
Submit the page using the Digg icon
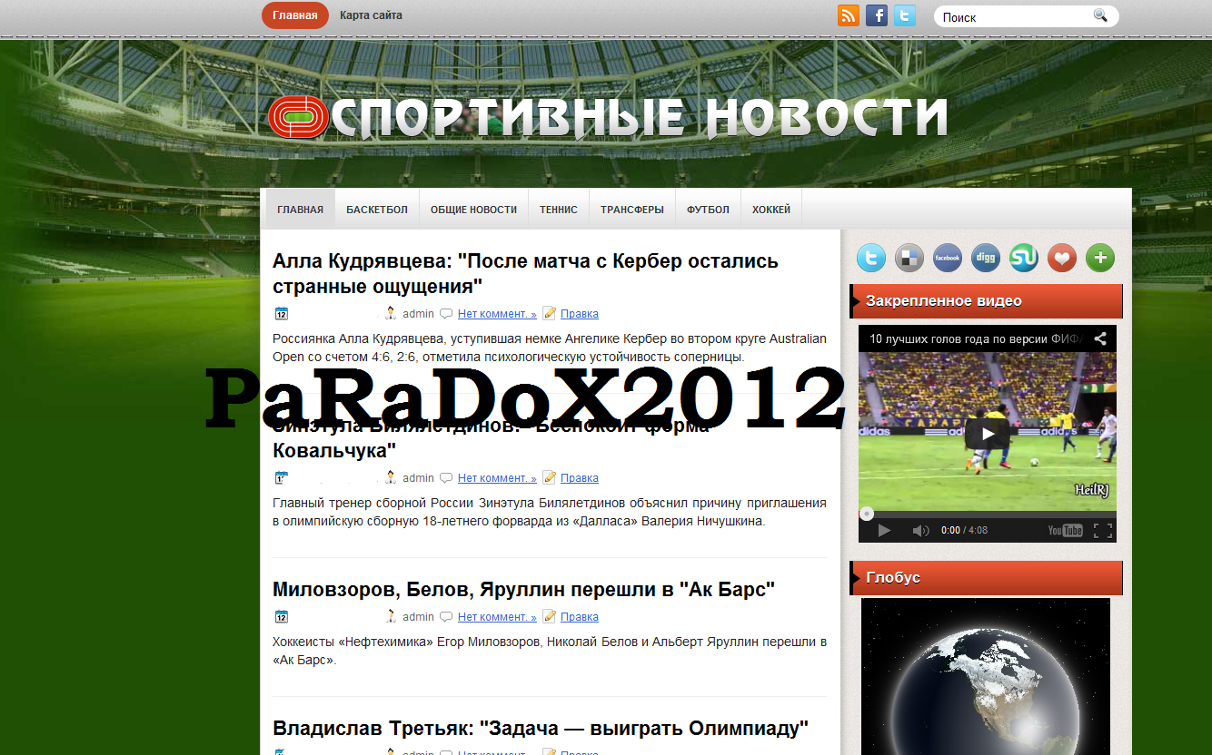point(986,258)
